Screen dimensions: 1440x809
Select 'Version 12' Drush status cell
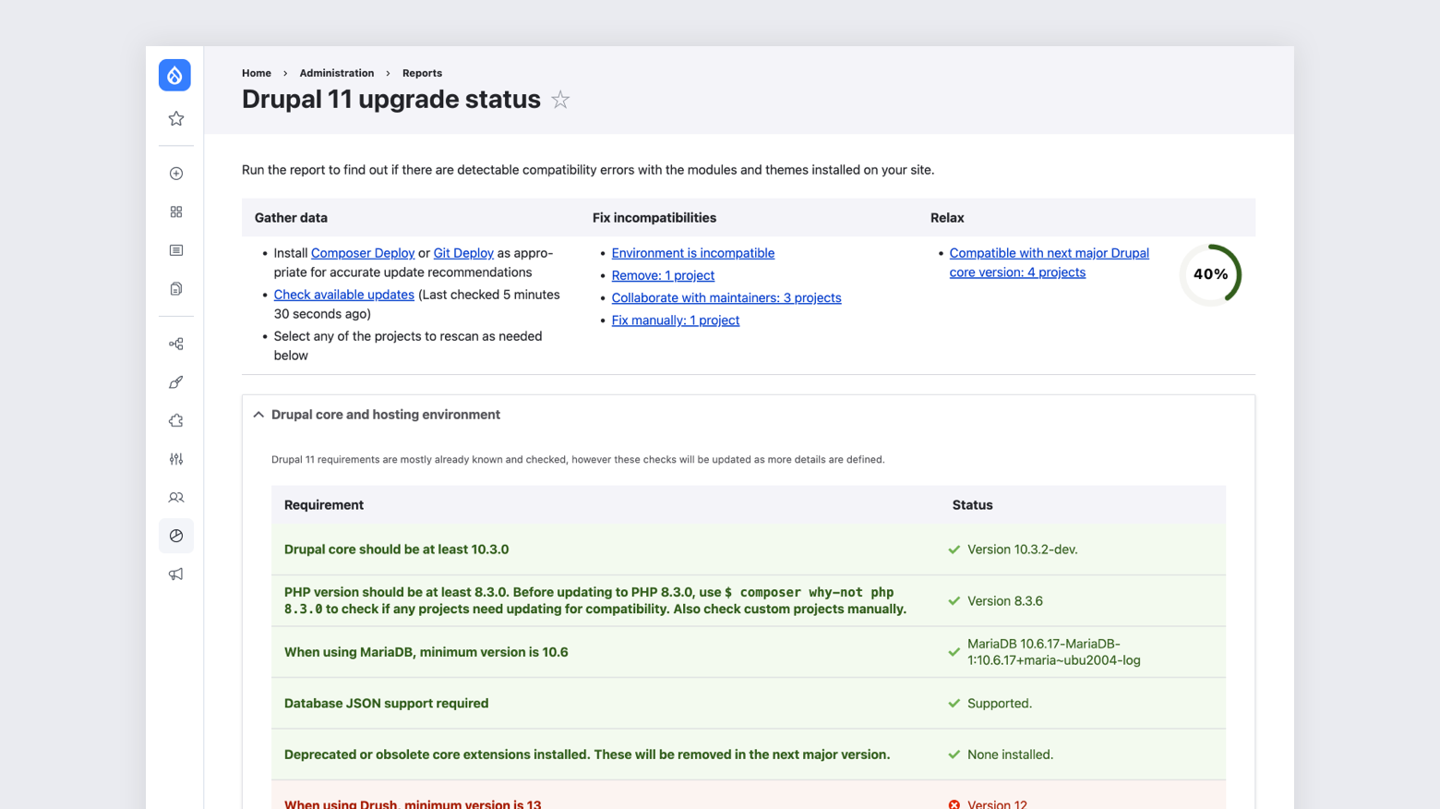(x=998, y=803)
